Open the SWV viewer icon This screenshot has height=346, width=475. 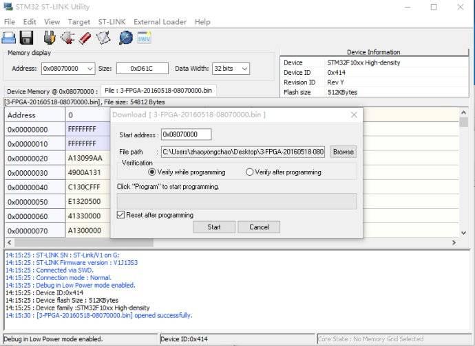click(144, 38)
